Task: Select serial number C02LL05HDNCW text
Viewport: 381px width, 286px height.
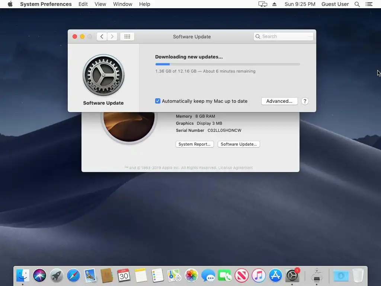Action: [x=224, y=130]
